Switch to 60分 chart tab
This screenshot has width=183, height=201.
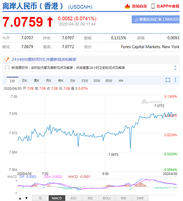[109, 80]
